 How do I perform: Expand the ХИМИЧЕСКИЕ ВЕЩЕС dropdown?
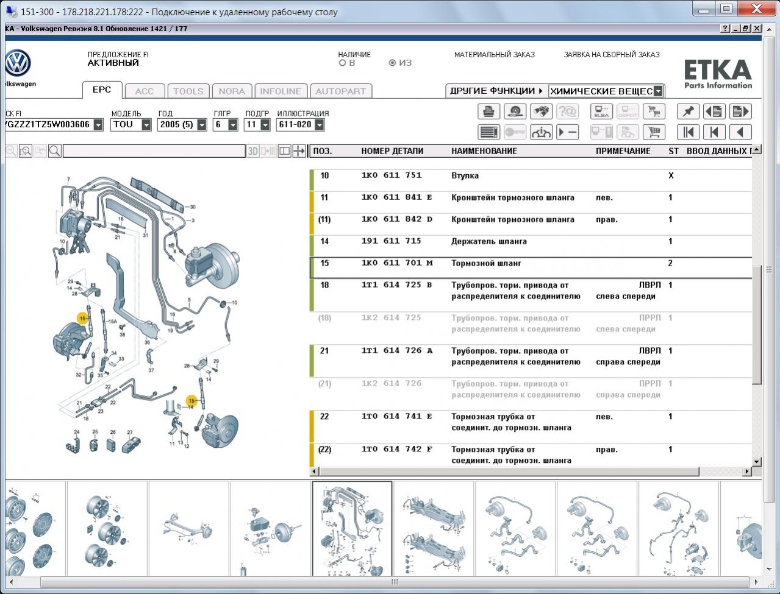pos(658,91)
